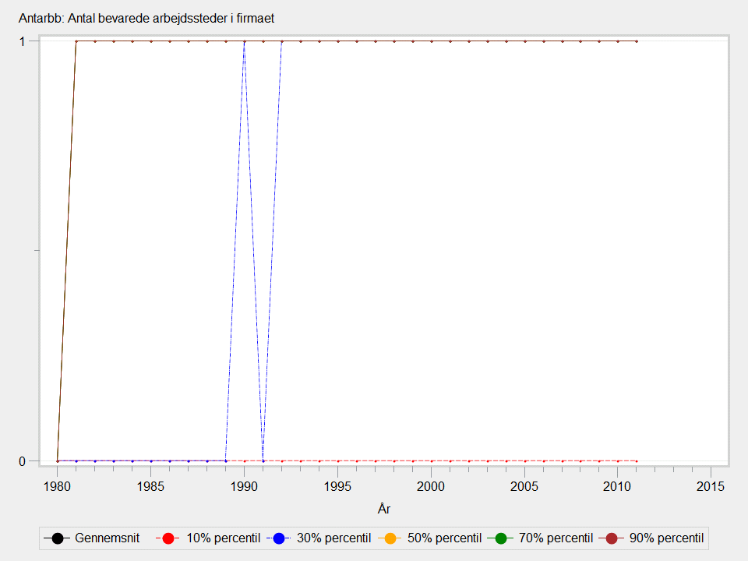The image size is (748, 561).
Task: Select the brown 90% percentil legend marker
Action: [612, 538]
